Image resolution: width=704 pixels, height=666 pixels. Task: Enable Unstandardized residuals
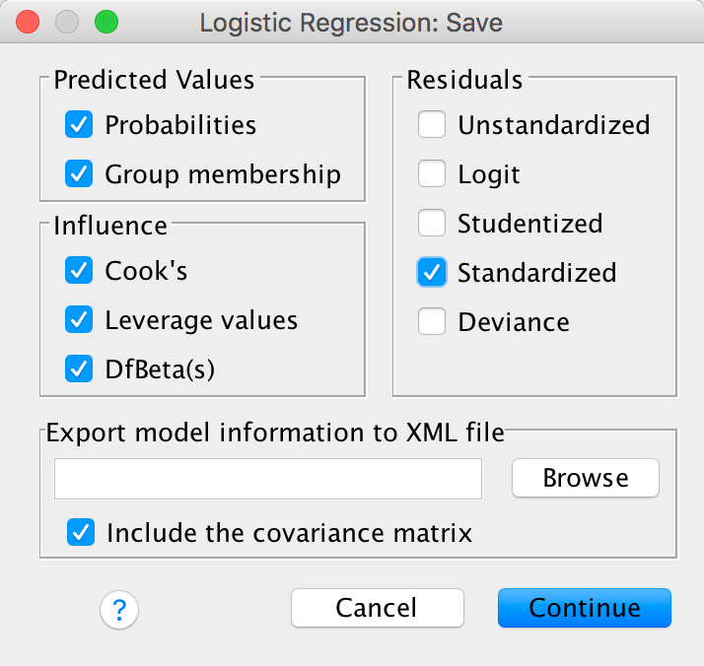(431, 125)
